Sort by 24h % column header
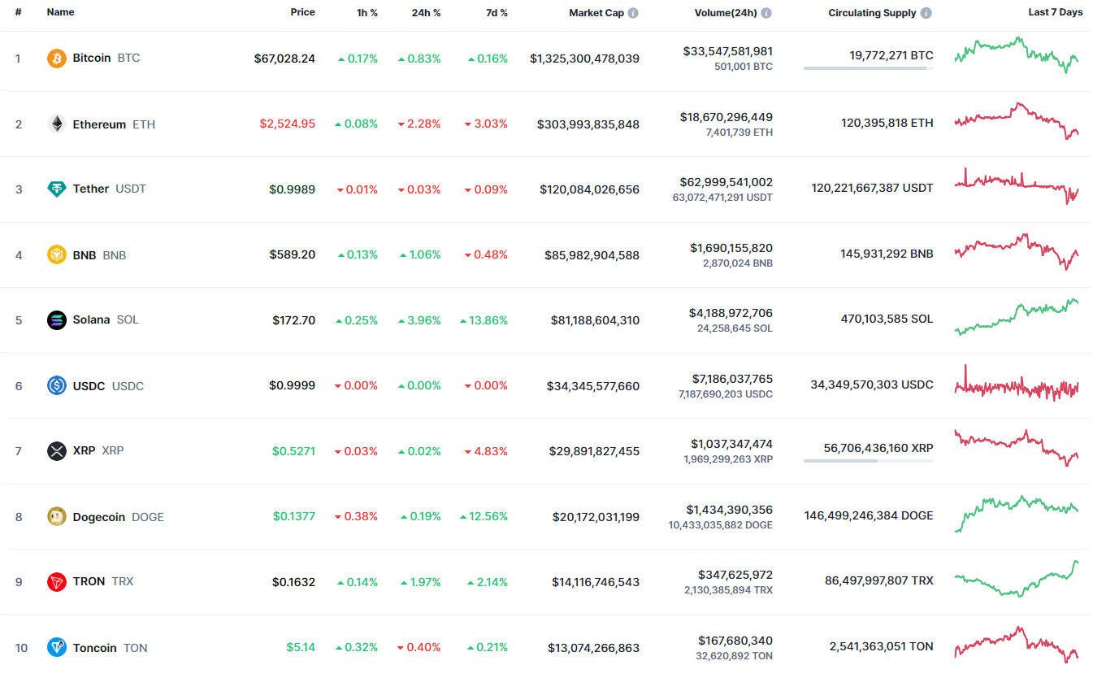 tap(426, 13)
